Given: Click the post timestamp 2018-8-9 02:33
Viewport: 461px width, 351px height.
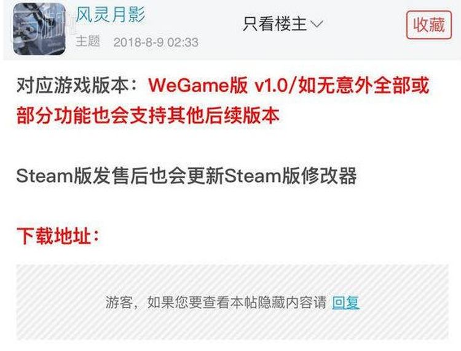Looking at the screenshot, I should [156, 42].
